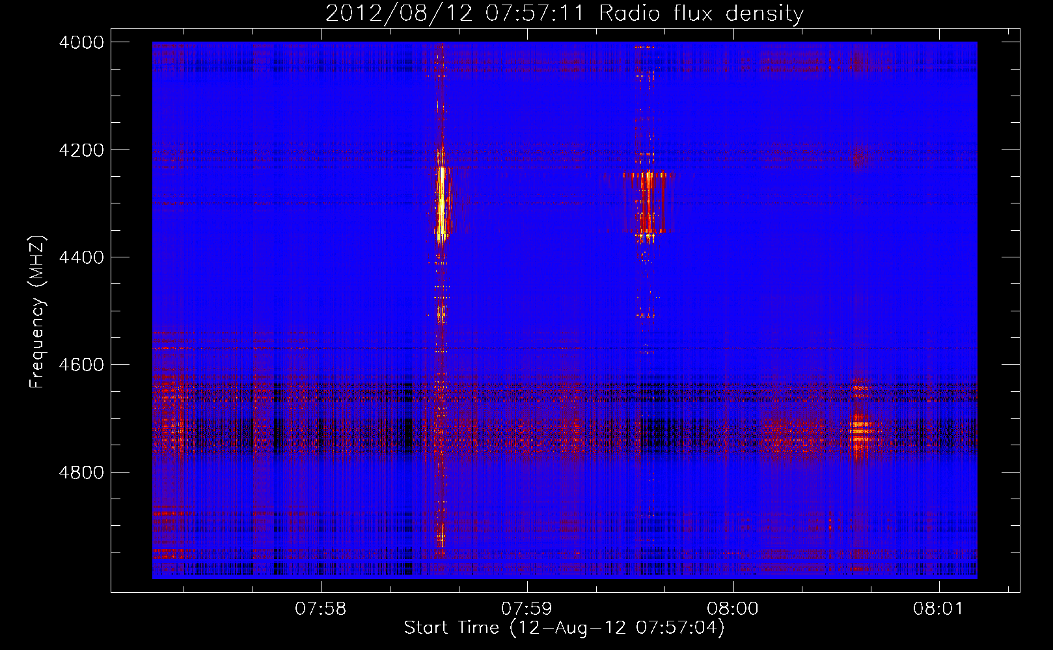Click the bright yellow burst between 4200 and 4400 MHz before 07:59
The height and width of the screenshot is (650, 1053).
pos(442,204)
